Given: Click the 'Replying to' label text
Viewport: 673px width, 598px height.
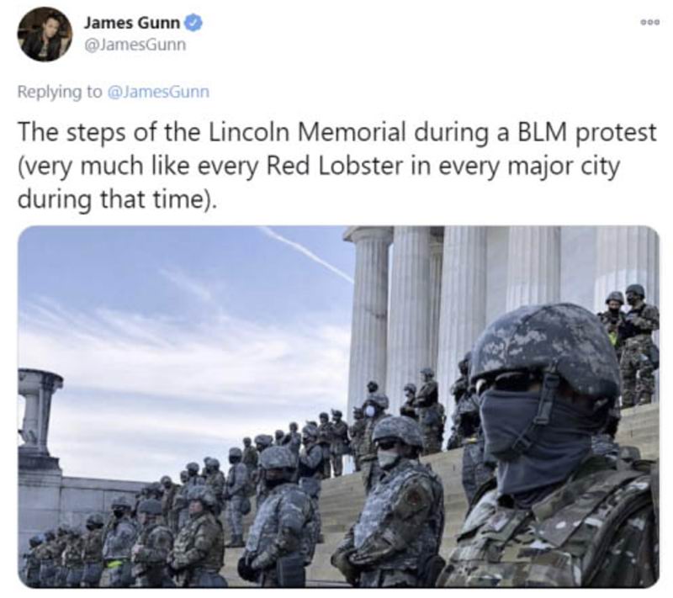Looking at the screenshot, I should (x=60, y=93).
